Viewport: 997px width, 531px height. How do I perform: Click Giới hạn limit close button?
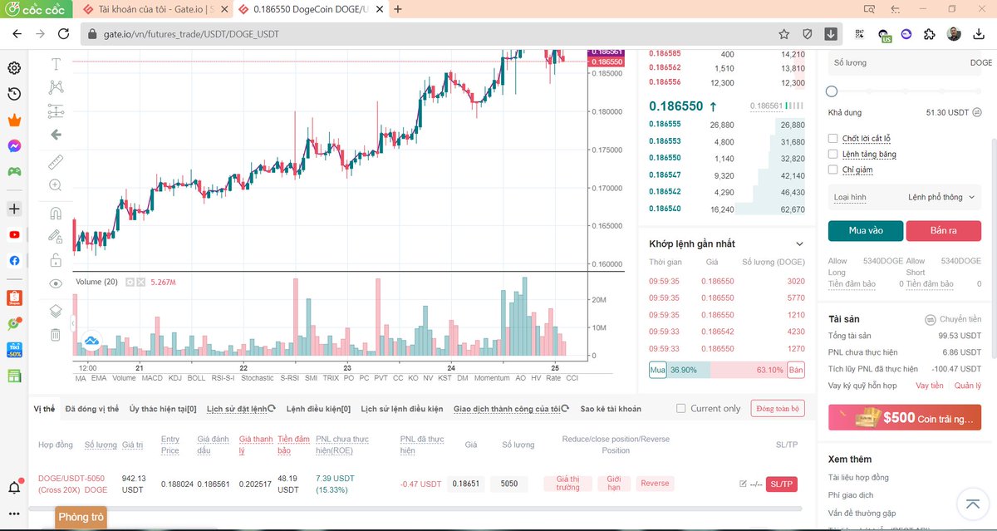(614, 484)
